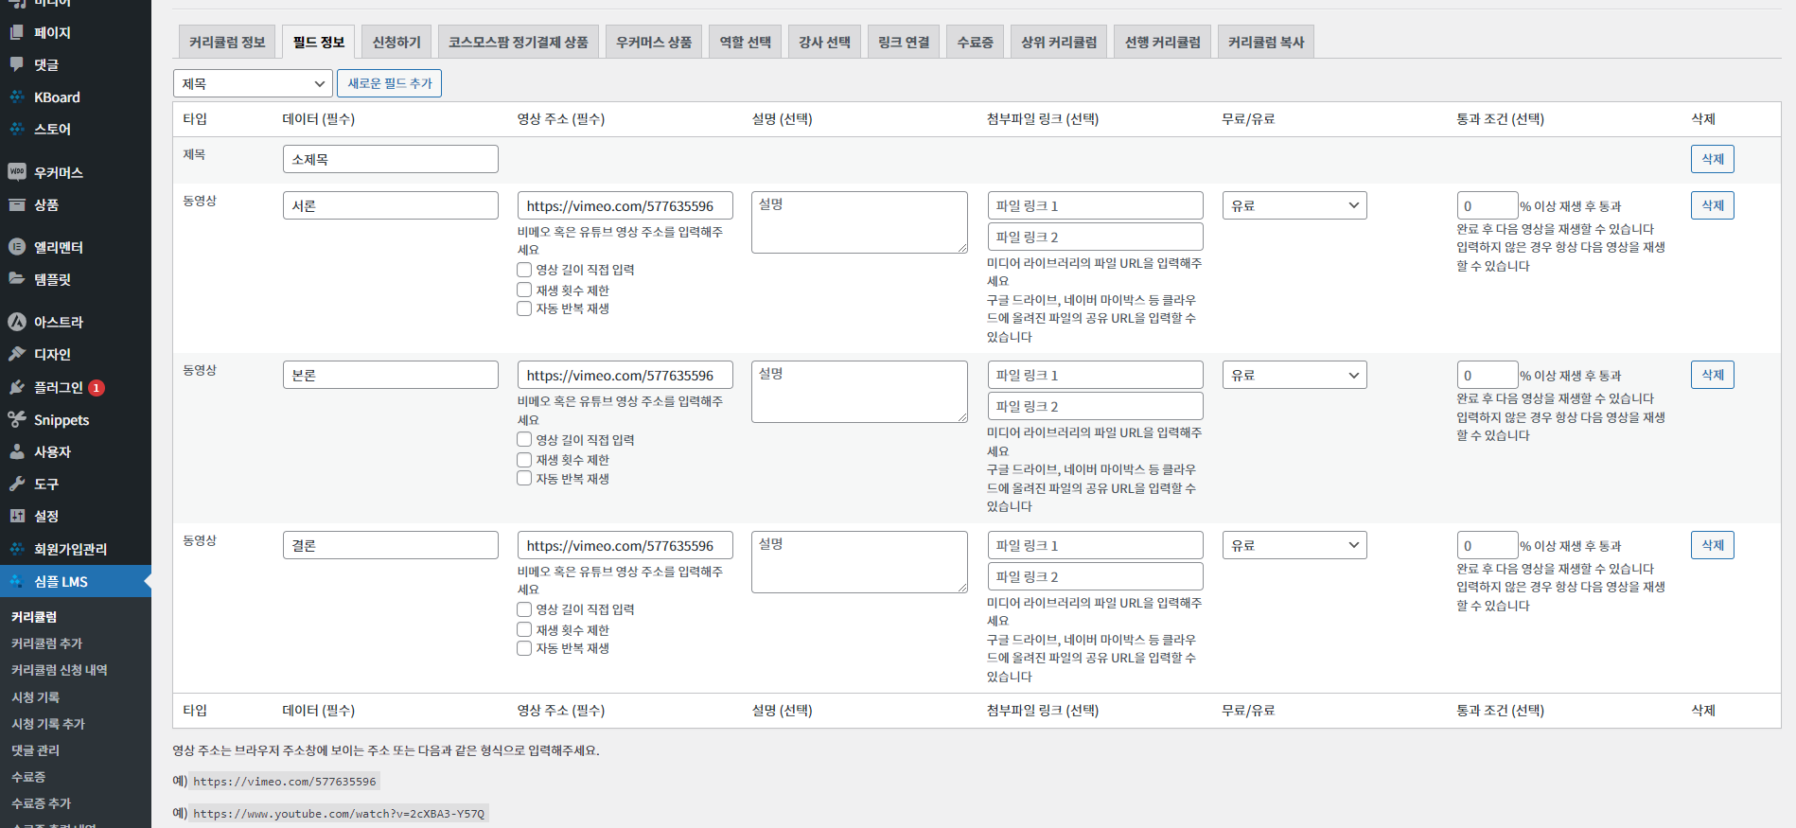Open the 강사 선택 tab
This screenshot has width=1796, height=828.
pos(824,42)
